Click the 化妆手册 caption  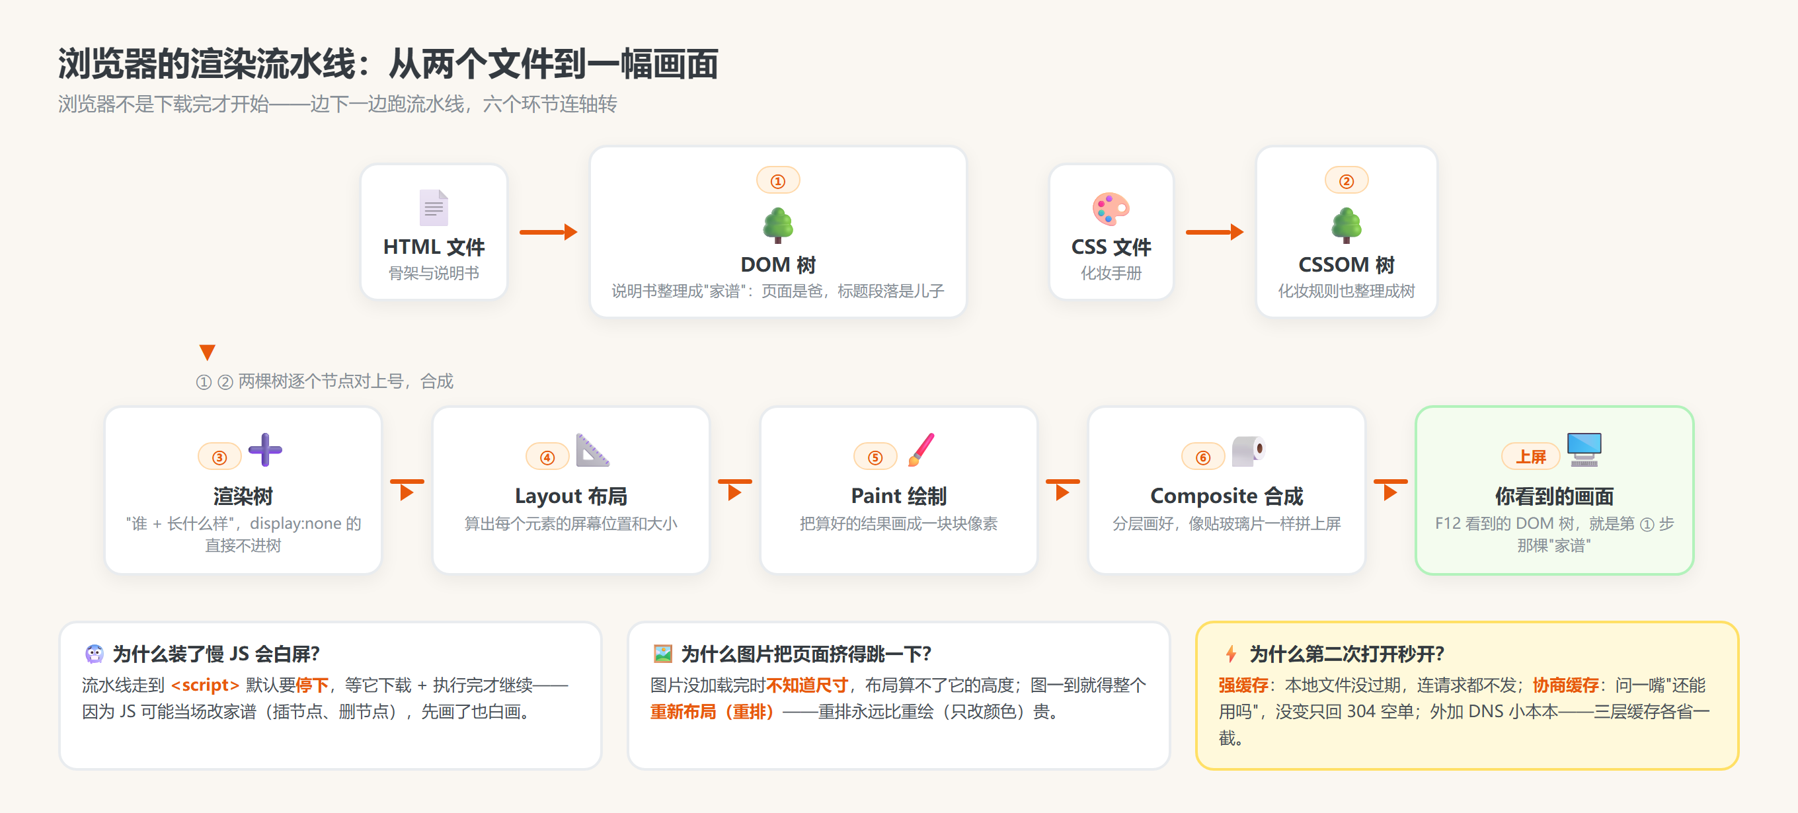click(x=1111, y=273)
